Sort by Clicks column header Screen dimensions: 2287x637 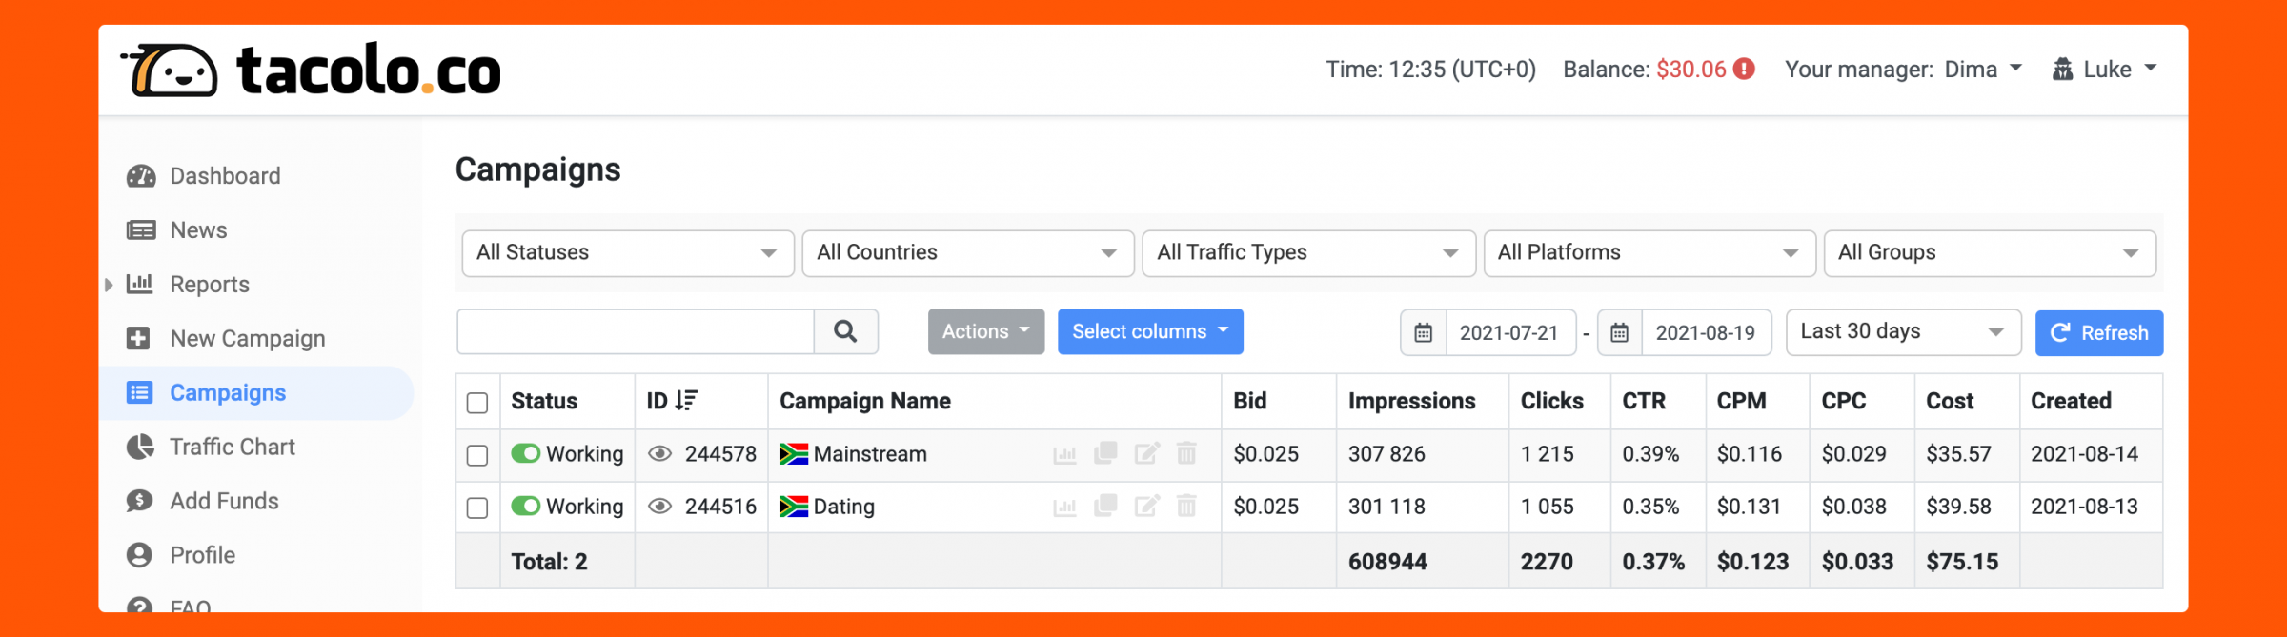point(1551,401)
